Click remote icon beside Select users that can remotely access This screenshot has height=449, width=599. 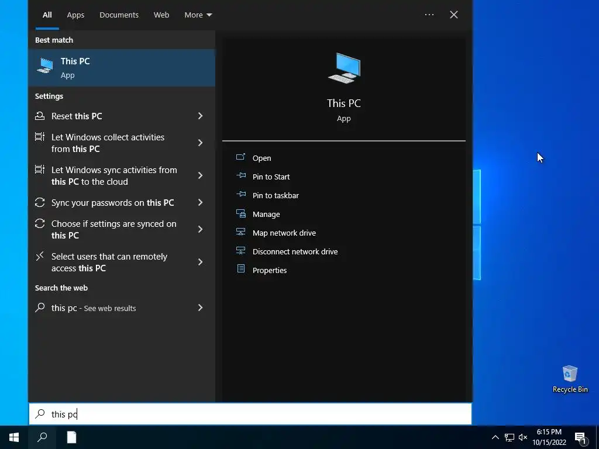(40, 256)
